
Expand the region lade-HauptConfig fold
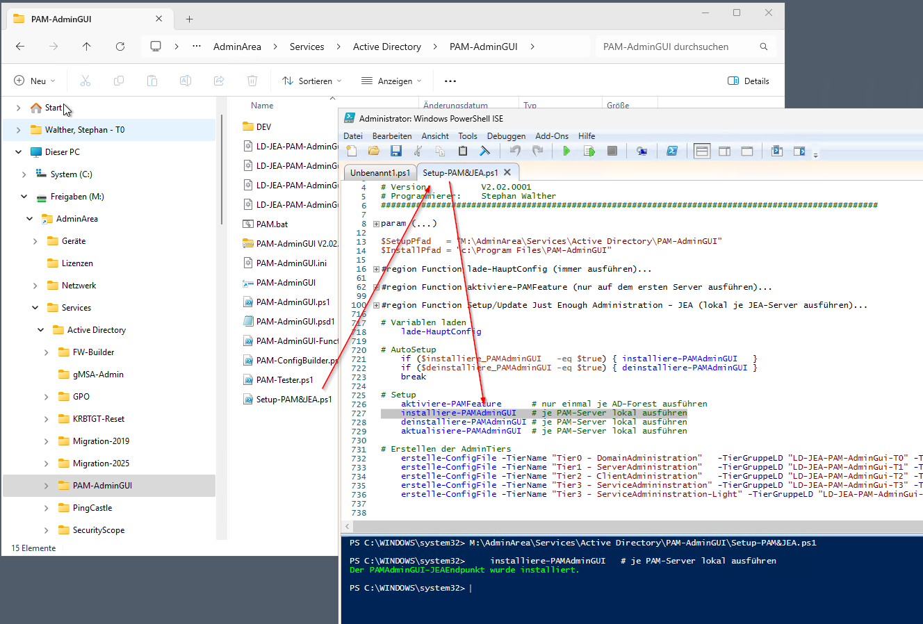pyautogui.click(x=376, y=269)
